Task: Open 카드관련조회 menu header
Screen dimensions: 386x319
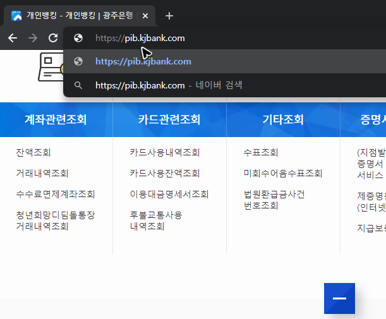Action: point(169,120)
